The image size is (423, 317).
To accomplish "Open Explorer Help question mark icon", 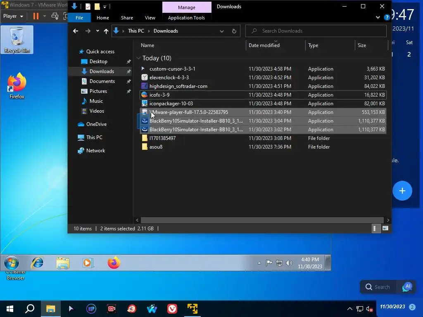I will point(387,17).
